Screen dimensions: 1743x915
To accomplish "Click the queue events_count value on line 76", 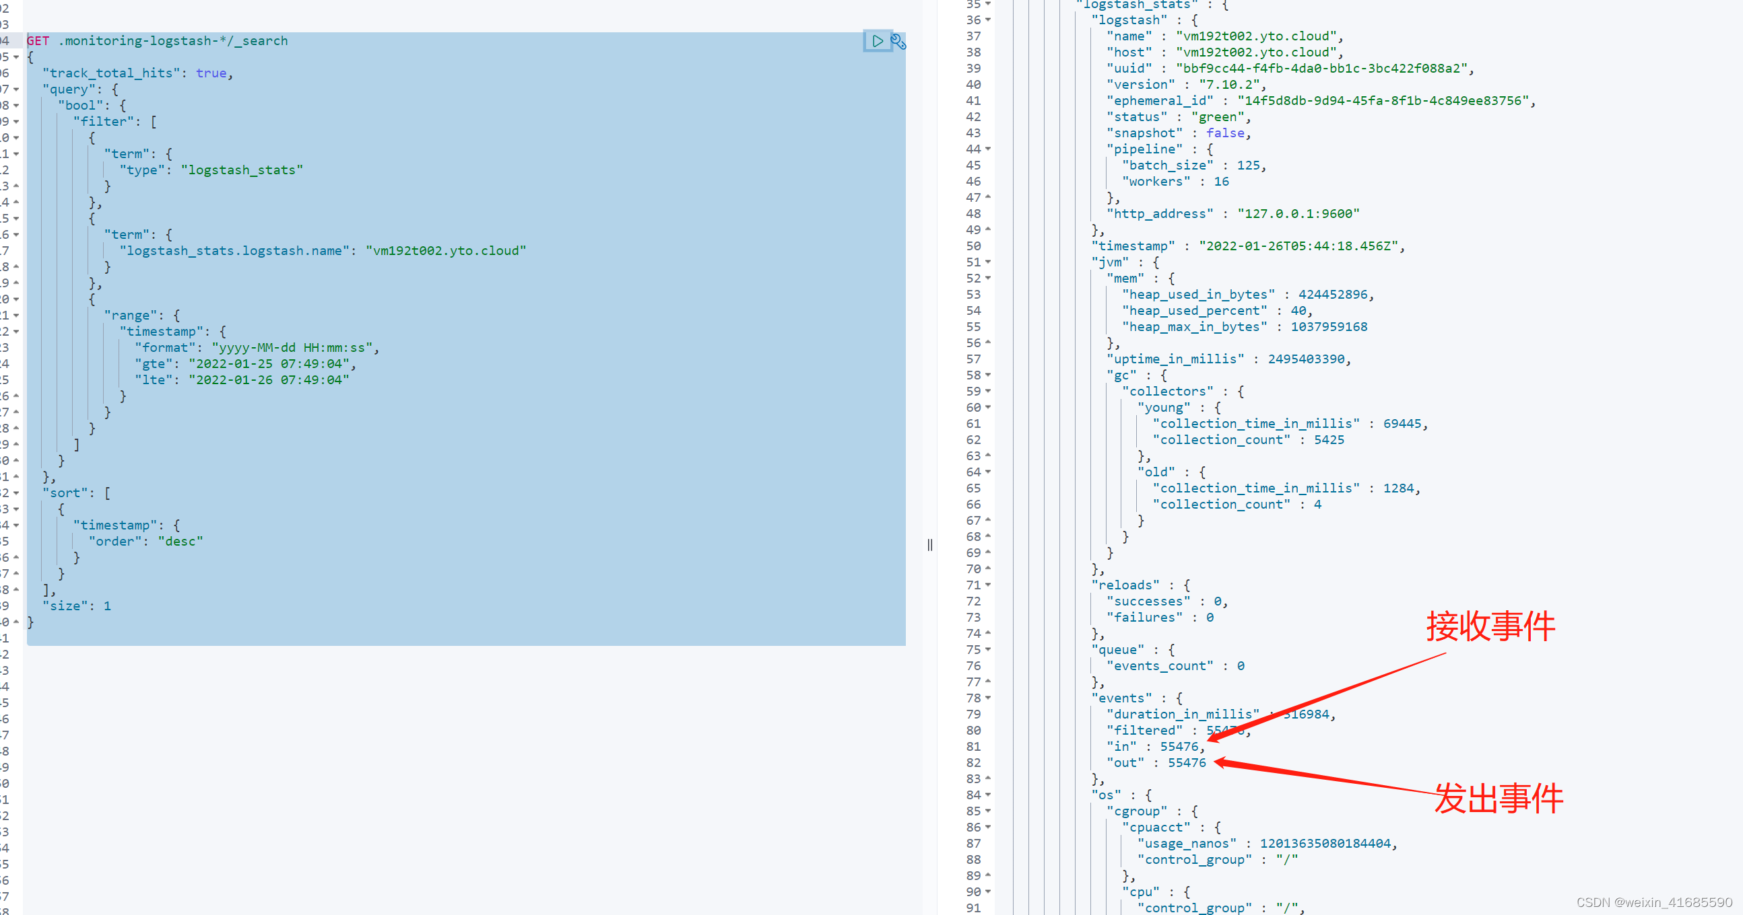I will [1241, 665].
